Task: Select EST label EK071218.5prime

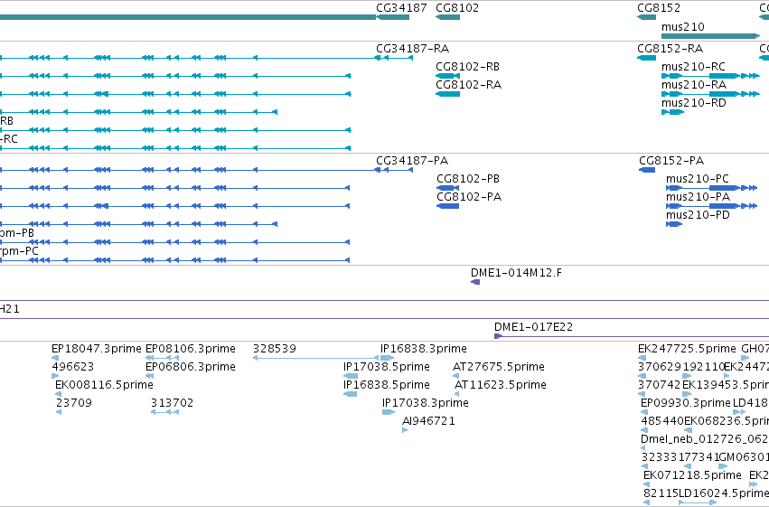Action: (692, 475)
